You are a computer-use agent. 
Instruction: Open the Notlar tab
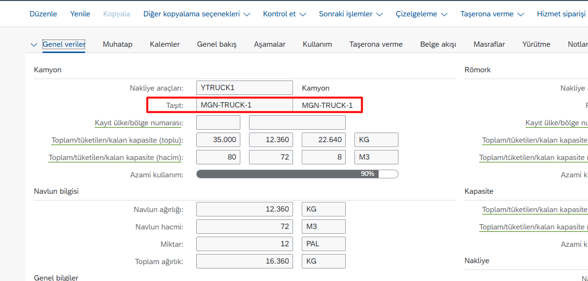[578, 44]
